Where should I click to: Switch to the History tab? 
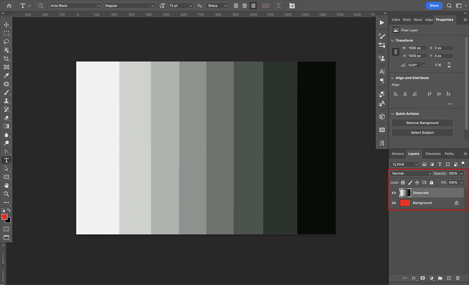tap(397, 154)
